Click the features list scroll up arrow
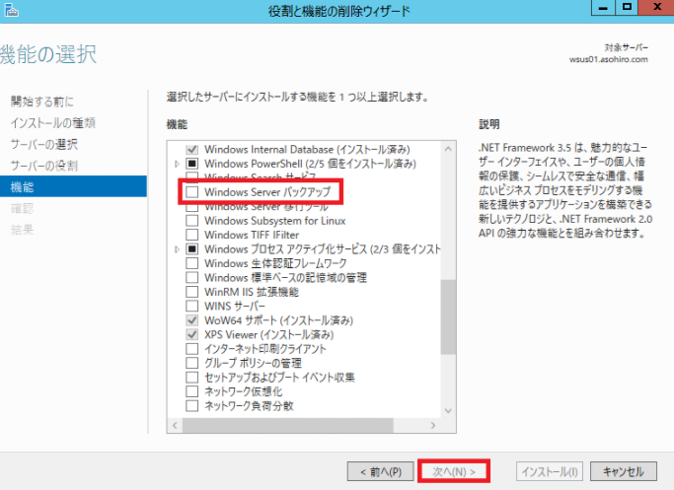674x490 pixels. coord(448,149)
